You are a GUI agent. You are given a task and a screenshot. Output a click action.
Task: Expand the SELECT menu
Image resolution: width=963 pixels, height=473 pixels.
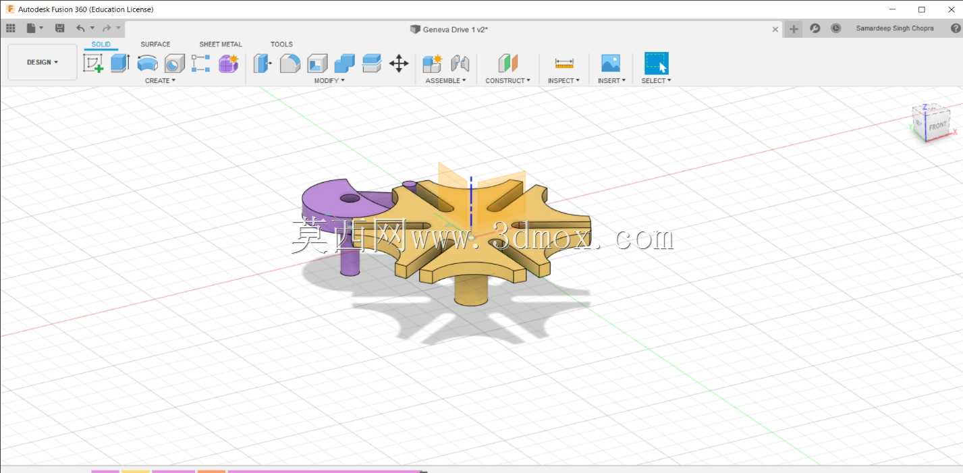click(656, 80)
